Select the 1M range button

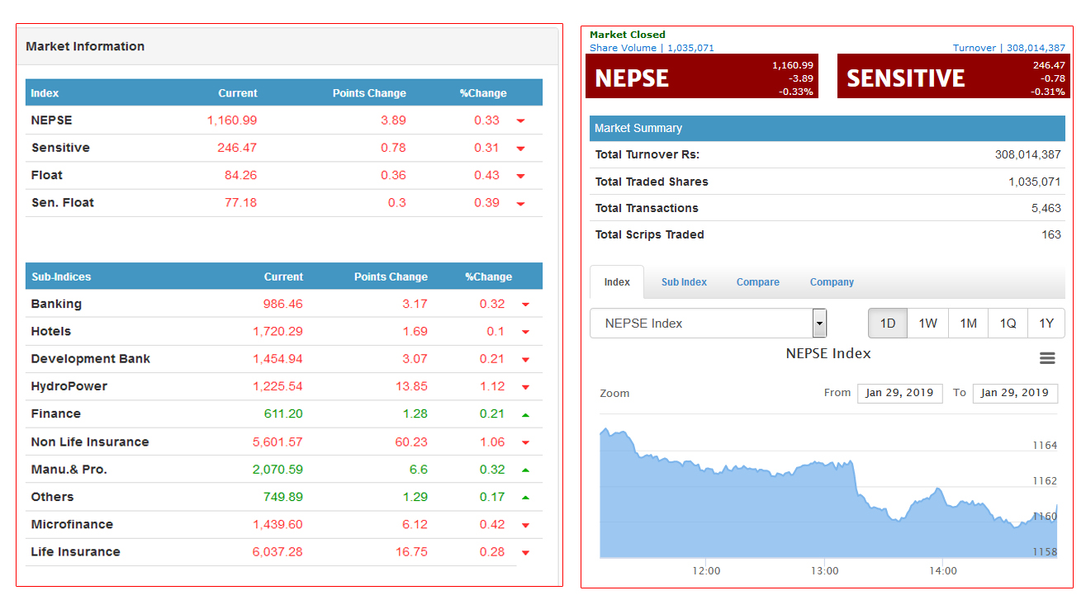pos(969,324)
